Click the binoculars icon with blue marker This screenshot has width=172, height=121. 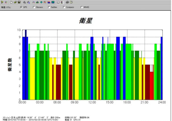pyautogui.click(x=28, y=2)
